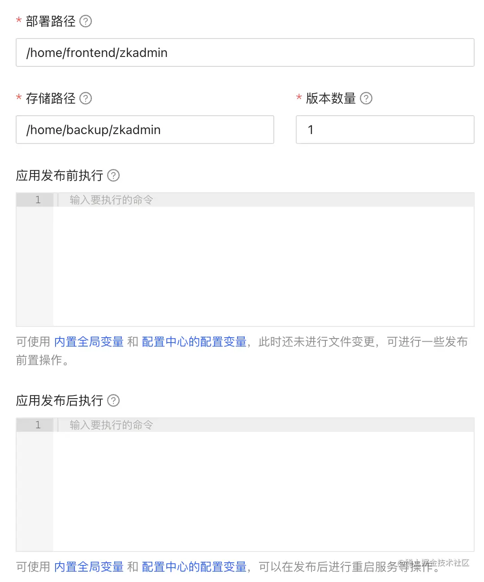Focus the 部署路径 input with /home/frontend/zkadmin
Image resolution: width=484 pixels, height=582 pixels.
(x=245, y=52)
